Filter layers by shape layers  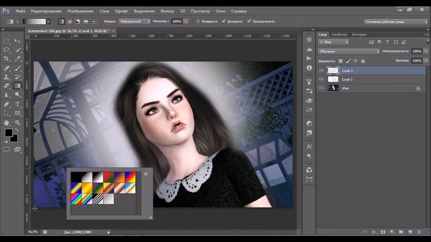coord(395,42)
